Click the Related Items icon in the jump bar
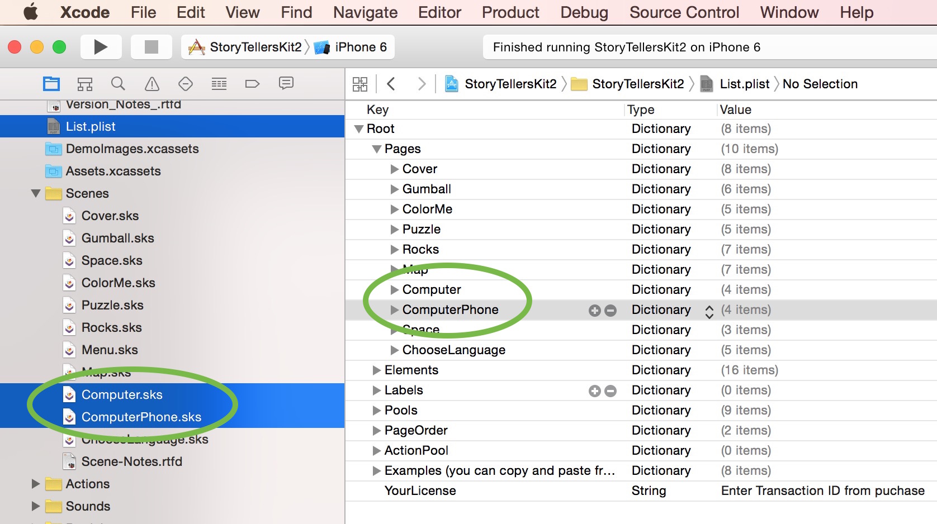The image size is (937, 524). pos(360,83)
